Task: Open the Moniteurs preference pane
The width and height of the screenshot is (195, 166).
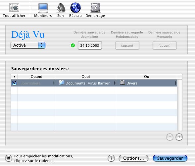Action: coord(43,8)
